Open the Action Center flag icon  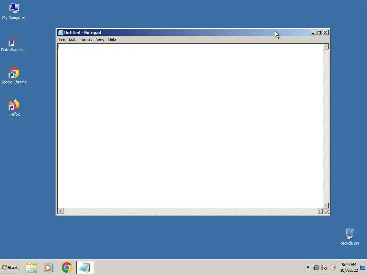point(324,267)
